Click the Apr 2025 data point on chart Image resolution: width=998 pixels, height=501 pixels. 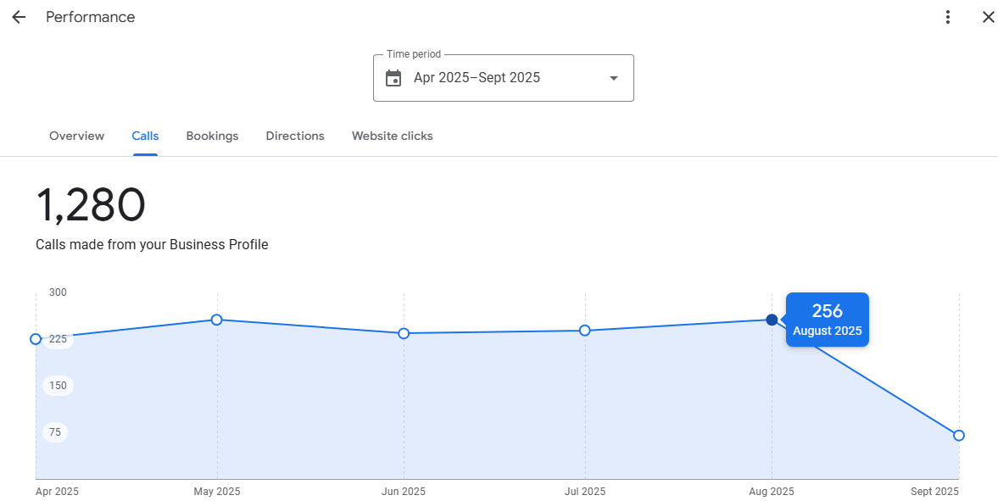(x=36, y=339)
